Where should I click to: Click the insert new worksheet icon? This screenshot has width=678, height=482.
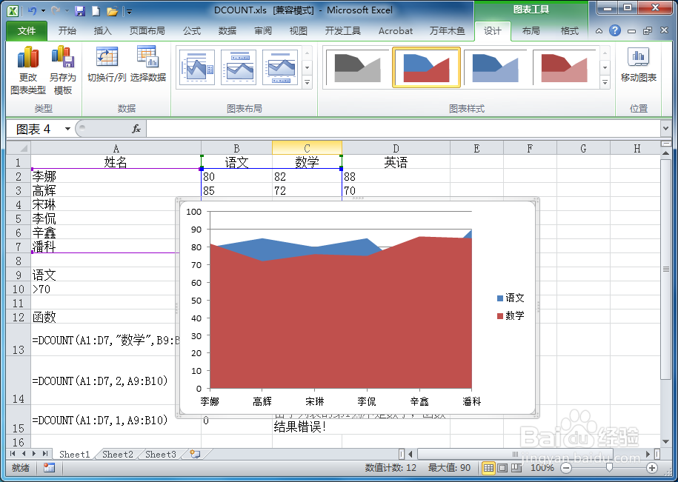pos(195,454)
